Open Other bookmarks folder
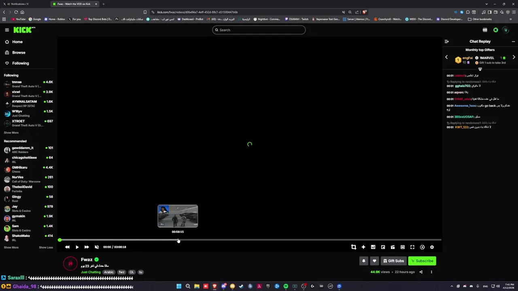The height and width of the screenshot is (291, 518). pos(480,19)
